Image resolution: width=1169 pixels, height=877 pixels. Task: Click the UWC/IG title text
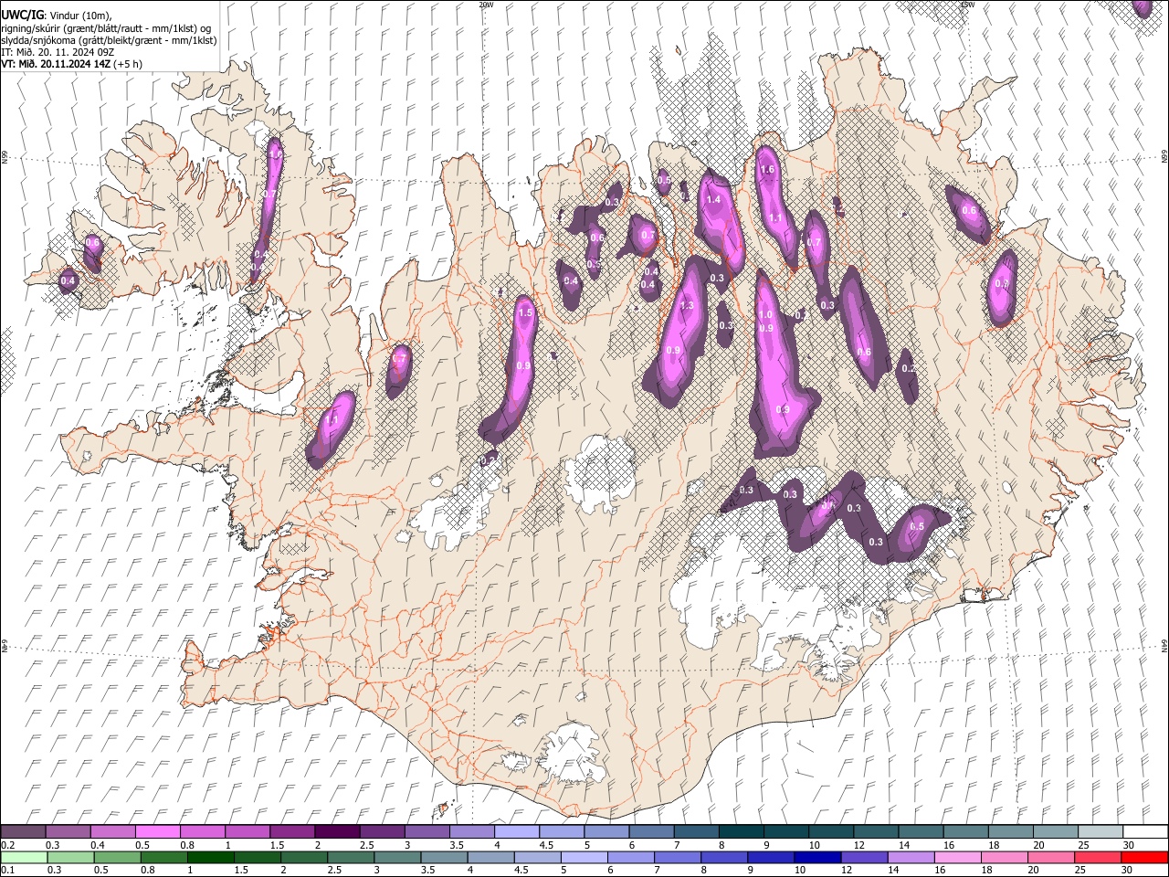point(21,16)
